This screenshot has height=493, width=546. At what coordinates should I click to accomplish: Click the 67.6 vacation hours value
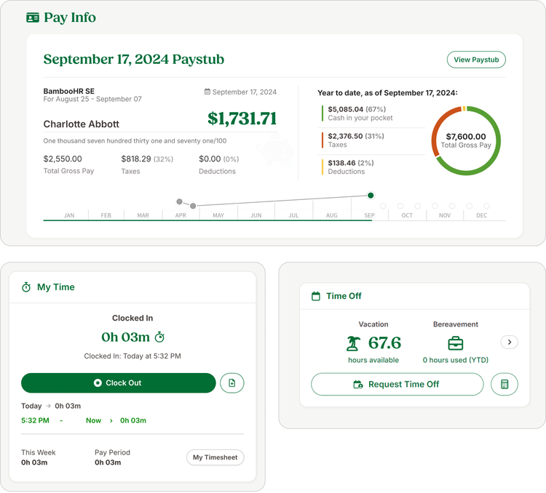coord(384,343)
